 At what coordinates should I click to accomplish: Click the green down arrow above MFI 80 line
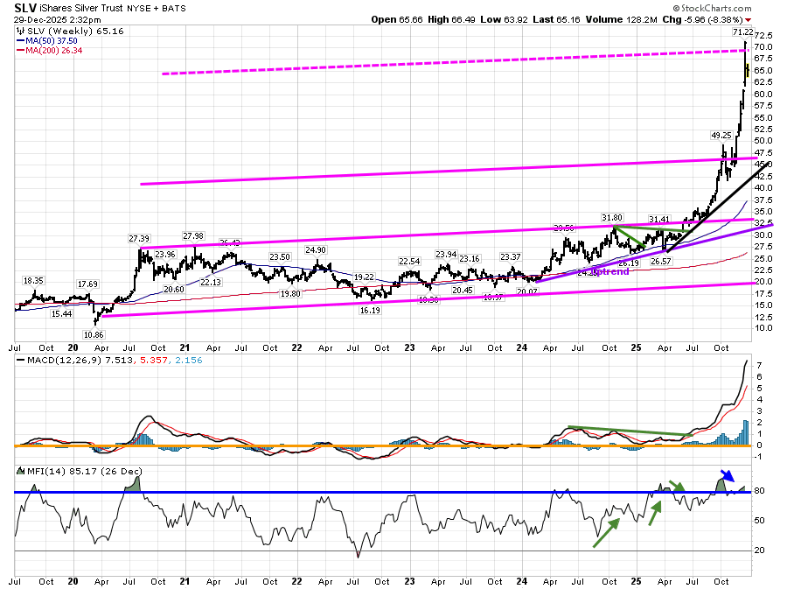click(677, 486)
